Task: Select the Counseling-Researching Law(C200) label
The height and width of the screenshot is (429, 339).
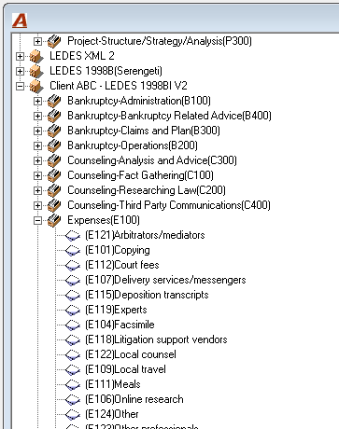Action: 147,190
